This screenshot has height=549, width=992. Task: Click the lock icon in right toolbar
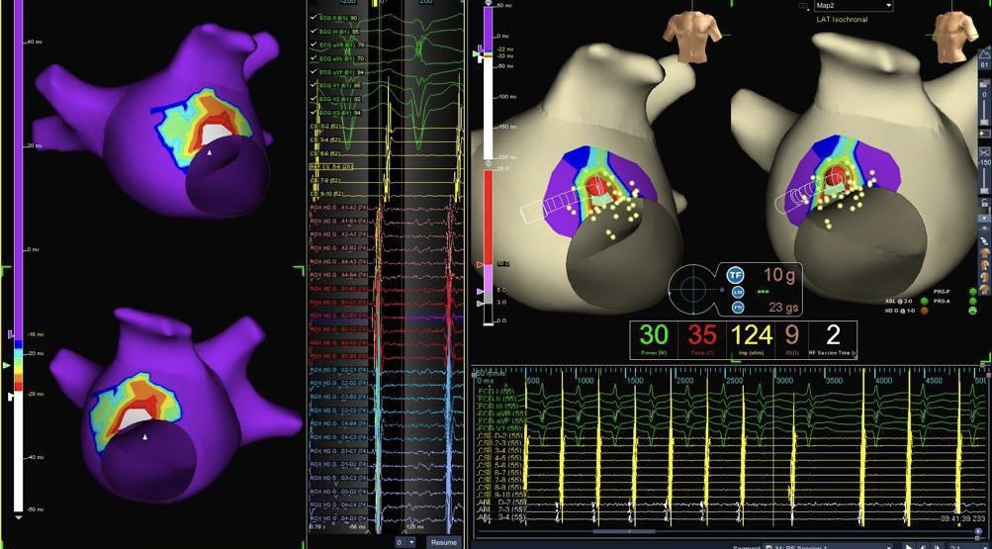(x=984, y=203)
